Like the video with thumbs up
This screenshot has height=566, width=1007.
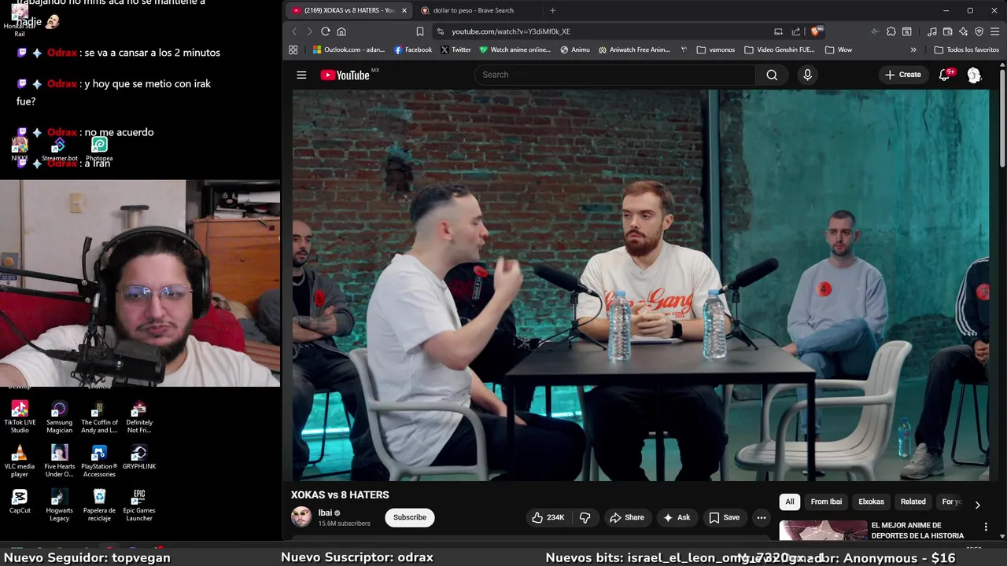tap(548, 517)
